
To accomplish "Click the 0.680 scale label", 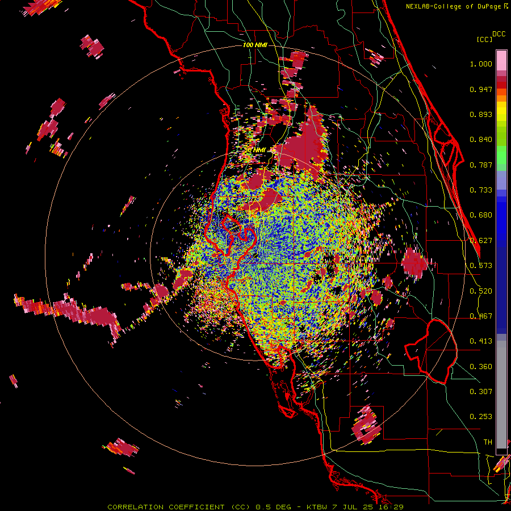I will (x=481, y=215).
